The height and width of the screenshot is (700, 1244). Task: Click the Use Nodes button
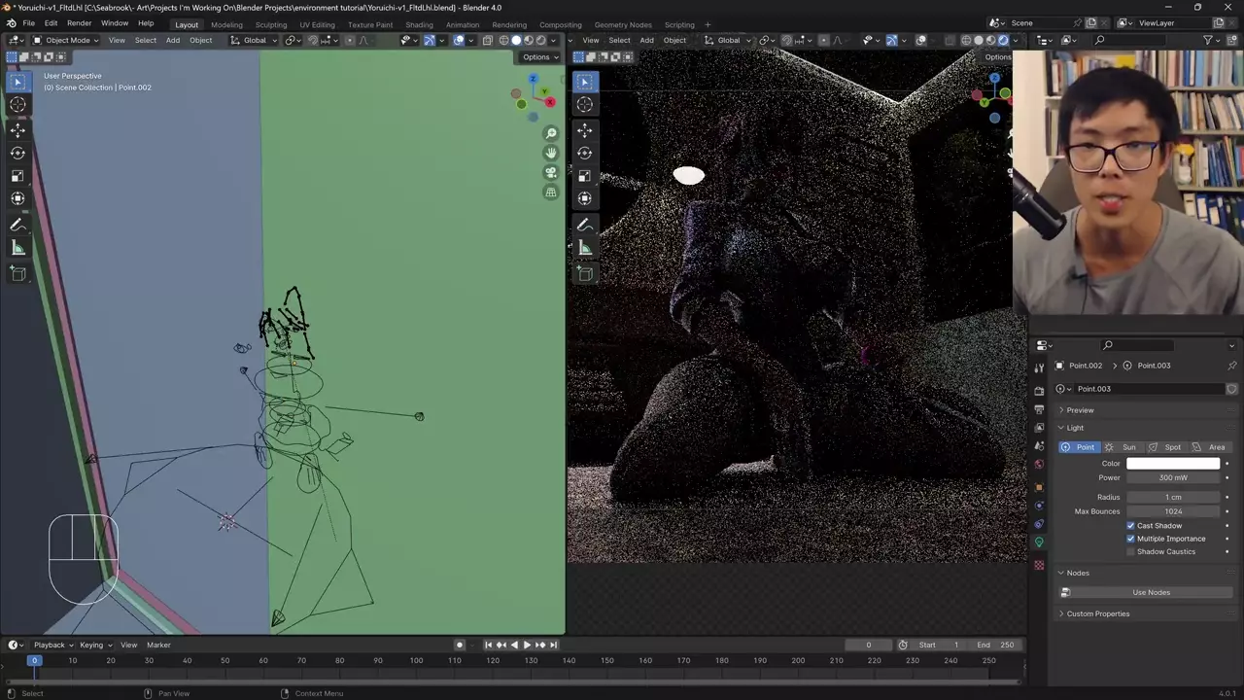[x=1151, y=592]
